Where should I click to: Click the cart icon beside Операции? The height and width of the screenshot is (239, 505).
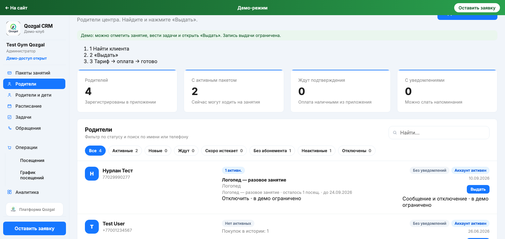click(x=9, y=147)
